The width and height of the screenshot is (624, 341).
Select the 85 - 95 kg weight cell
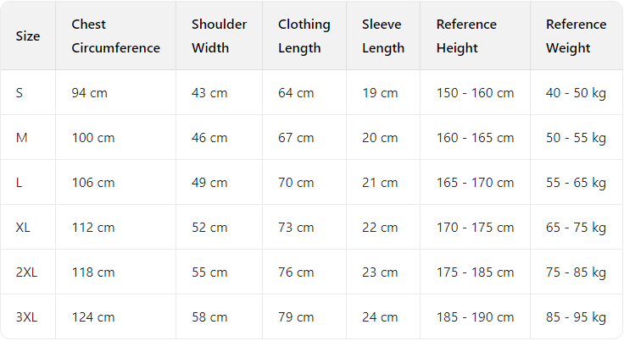click(576, 317)
